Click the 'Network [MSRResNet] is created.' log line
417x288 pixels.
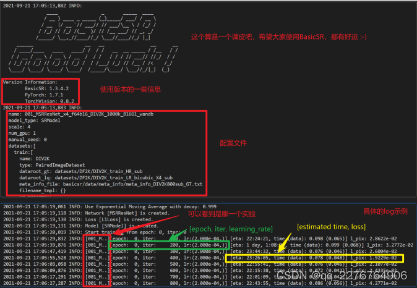click(87, 213)
